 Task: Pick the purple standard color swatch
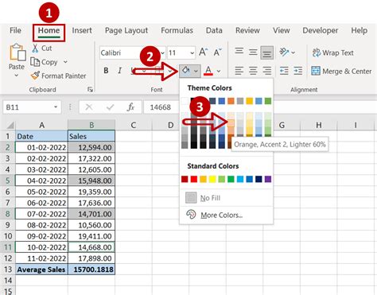(268, 179)
